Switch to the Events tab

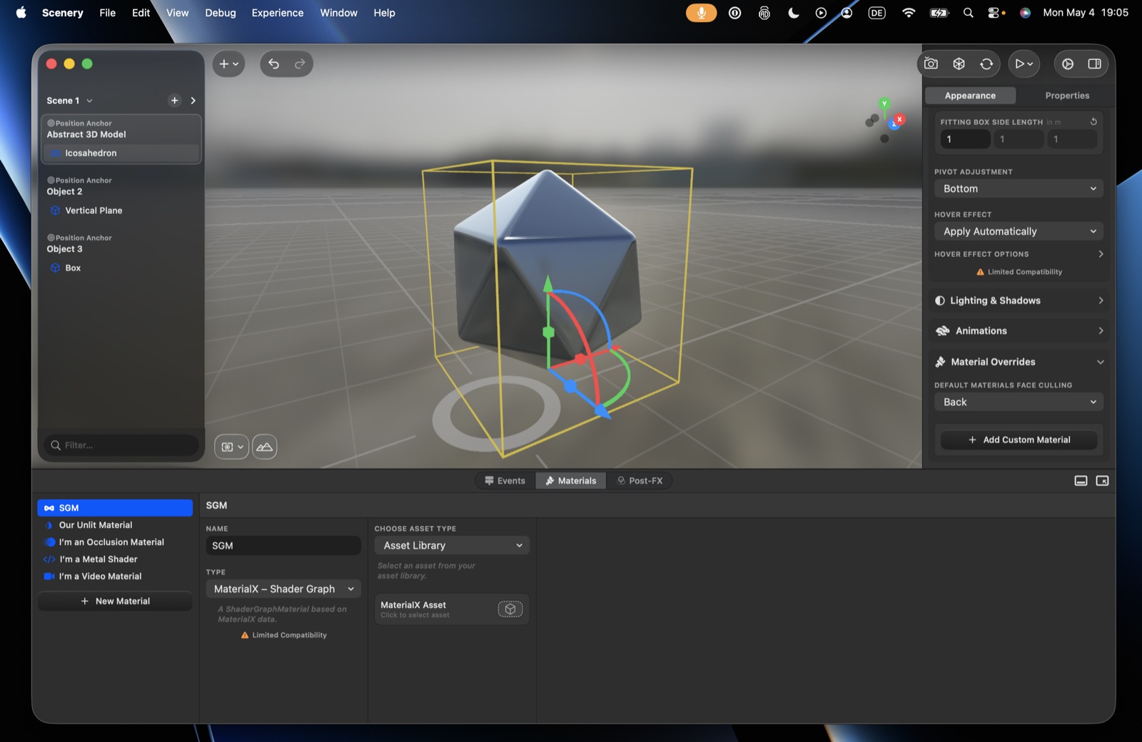(505, 481)
